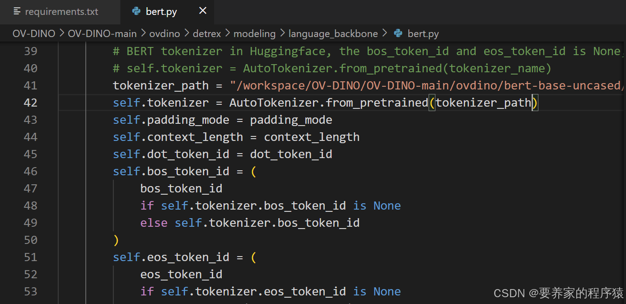Click the Python icon on bert.py tab

(x=136, y=12)
